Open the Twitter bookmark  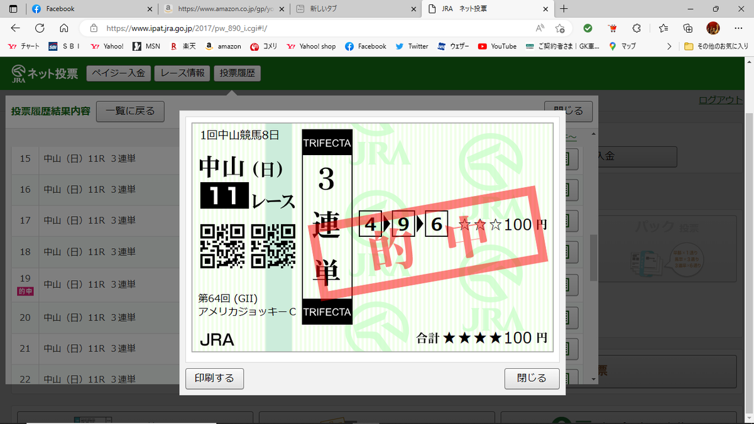click(x=412, y=46)
